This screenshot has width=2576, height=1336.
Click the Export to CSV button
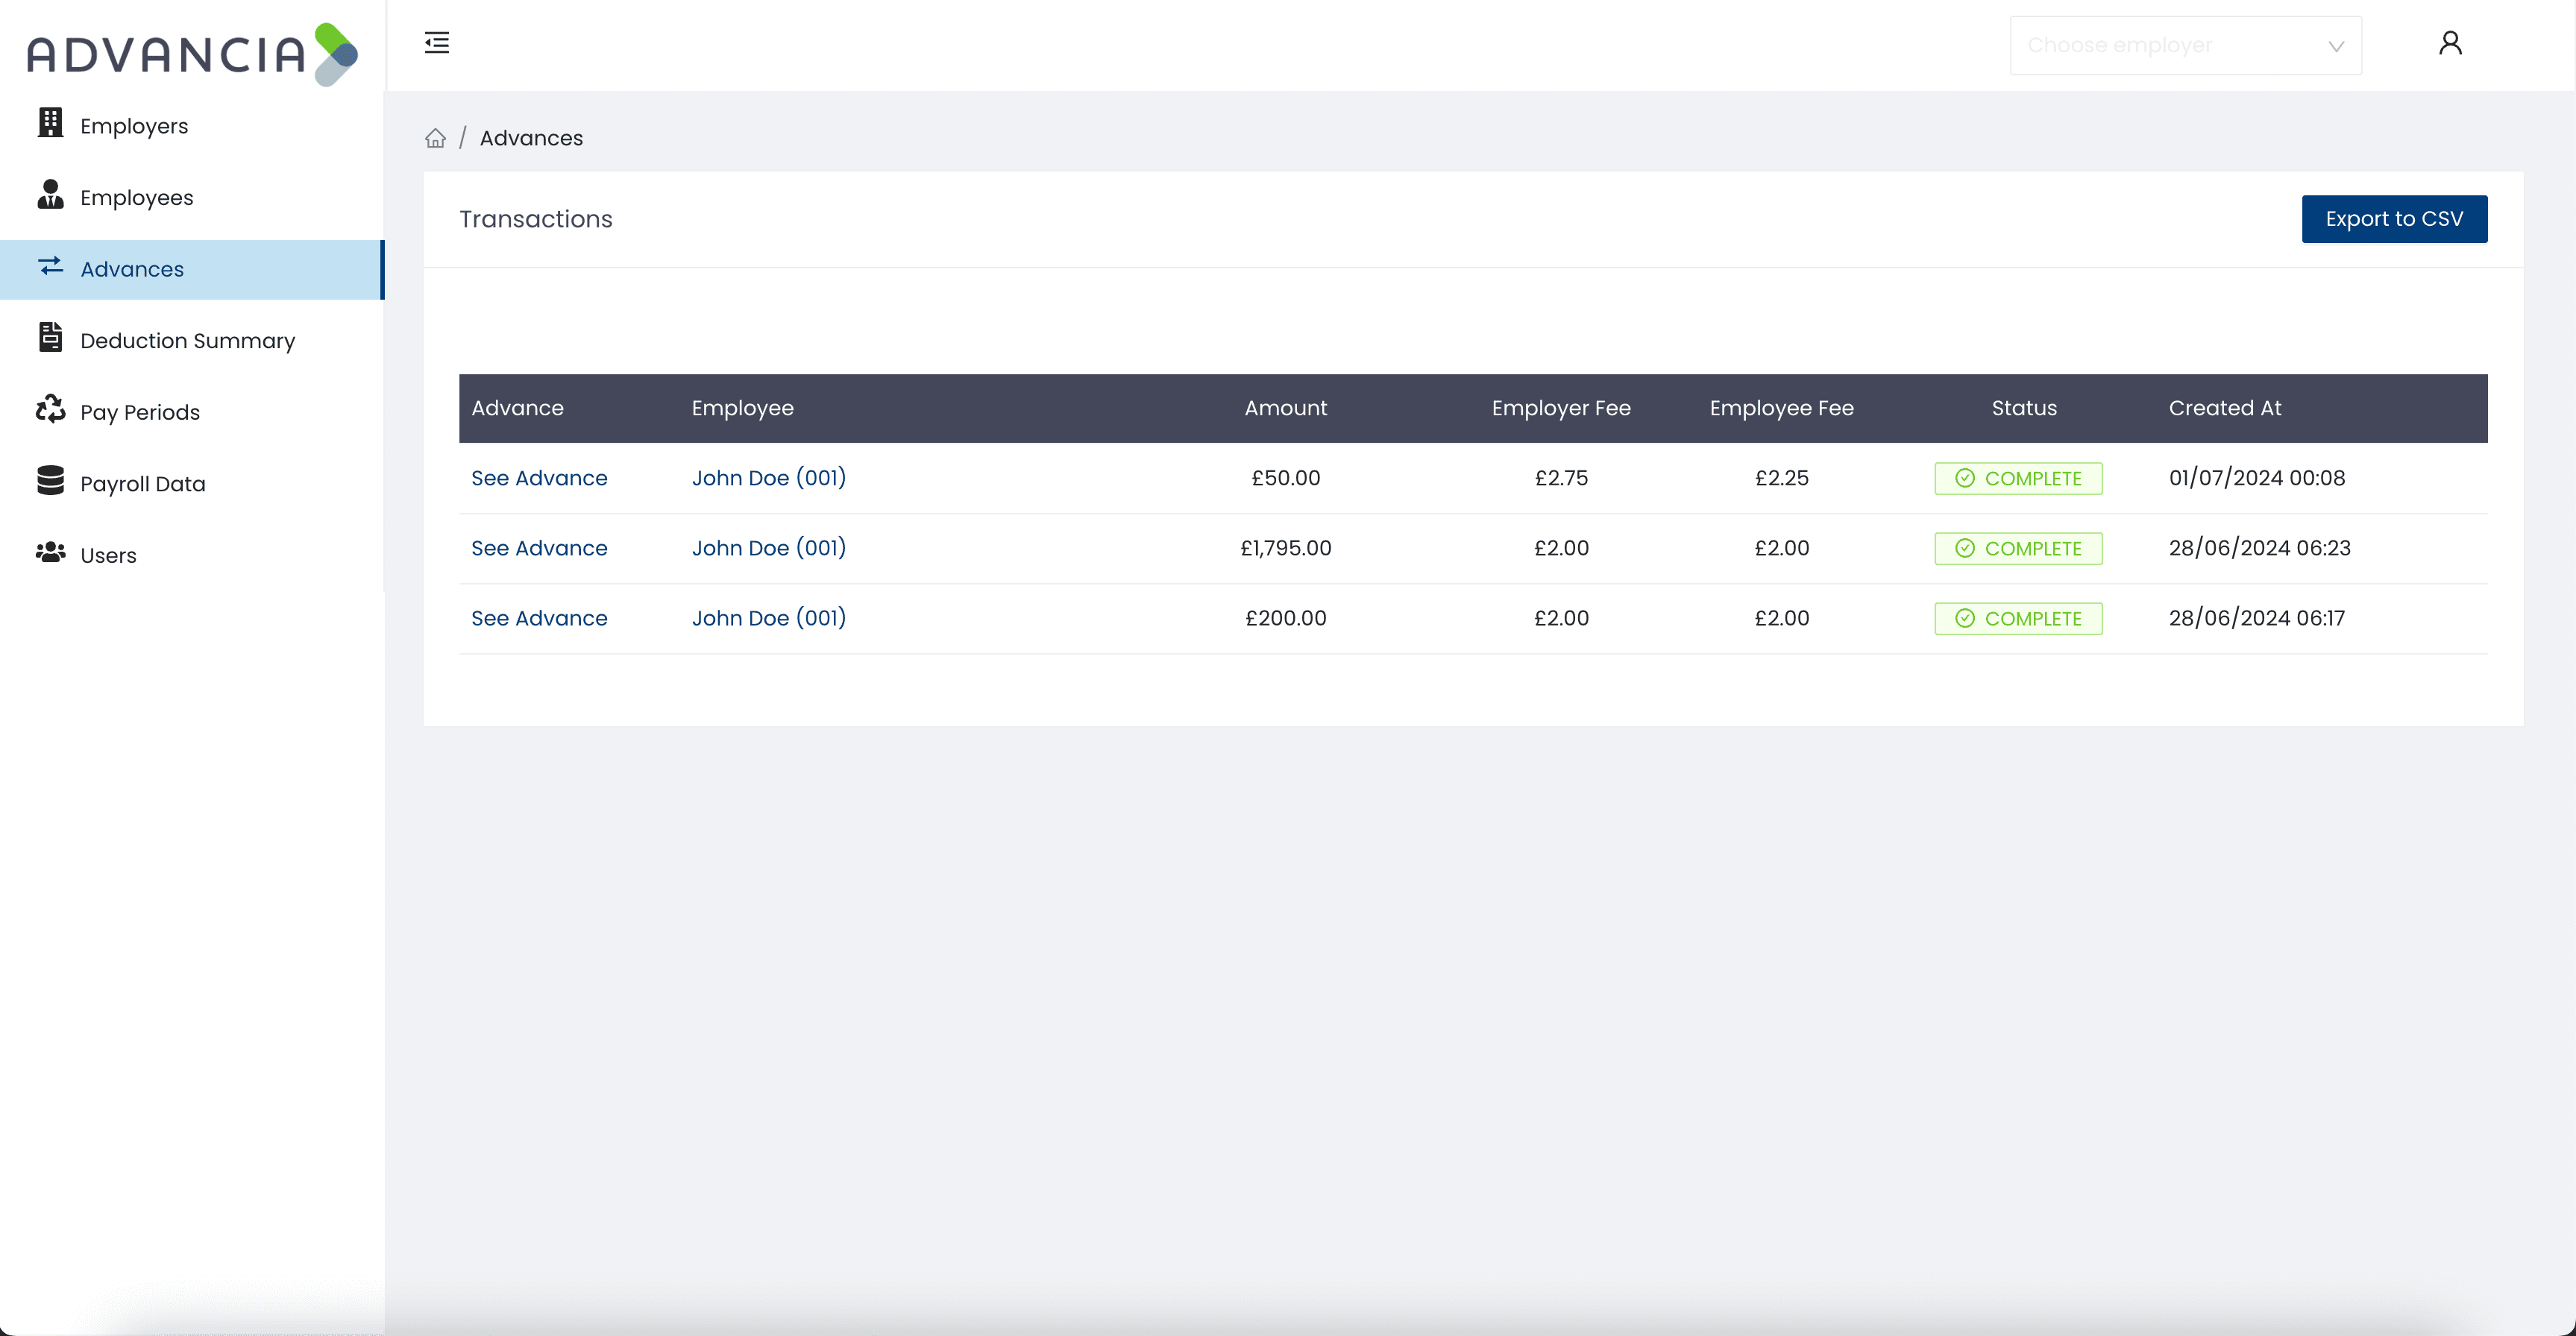2394,219
